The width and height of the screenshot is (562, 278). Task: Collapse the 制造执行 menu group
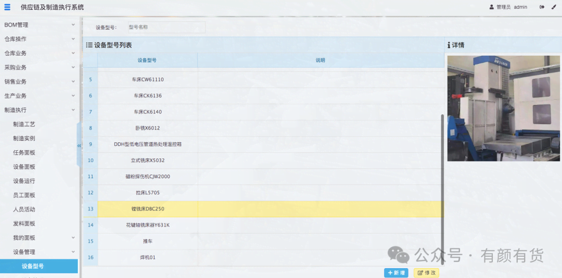coord(73,110)
